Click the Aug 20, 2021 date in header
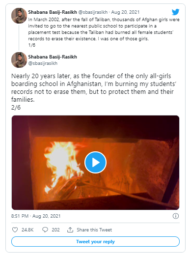Image resolution: width=190 pixels, height=257 pixels. pyautogui.click(x=125, y=12)
